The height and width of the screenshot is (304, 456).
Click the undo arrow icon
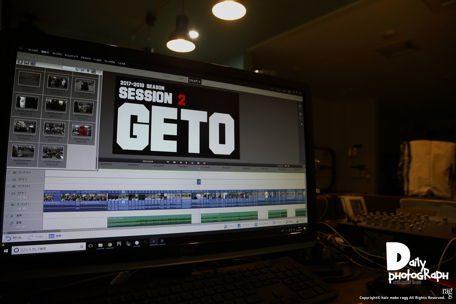[8, 237]
